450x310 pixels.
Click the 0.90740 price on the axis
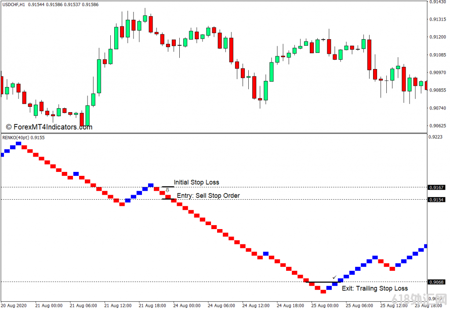438,108
